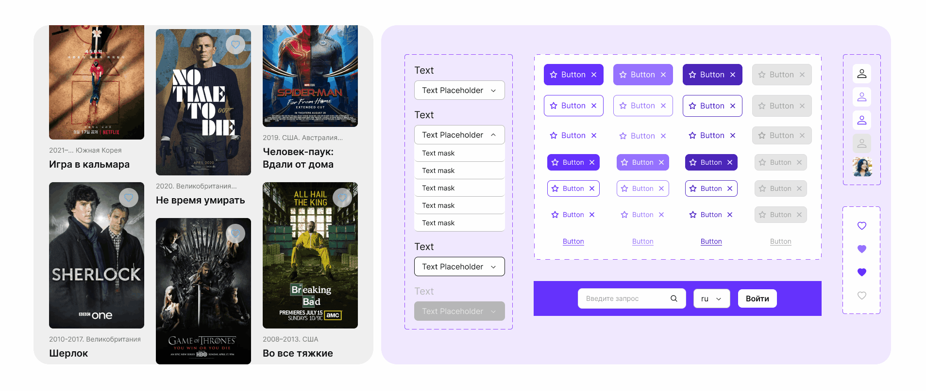The height and width of the screenshot is (391, 926).
Task: Click the X in the small borderless bright-purple Button
Action: [x=592, y=215]
